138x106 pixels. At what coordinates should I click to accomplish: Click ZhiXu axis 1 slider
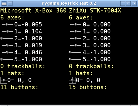click(76, 31)
